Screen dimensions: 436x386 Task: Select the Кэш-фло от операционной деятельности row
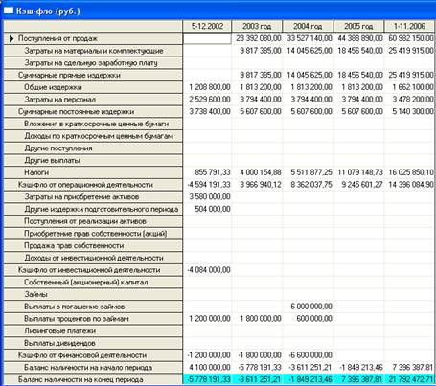coord(219,185)
